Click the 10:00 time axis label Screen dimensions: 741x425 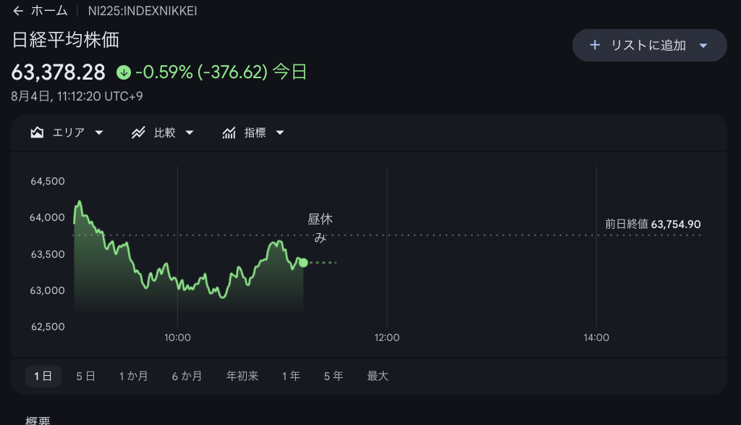coord(178,337)
